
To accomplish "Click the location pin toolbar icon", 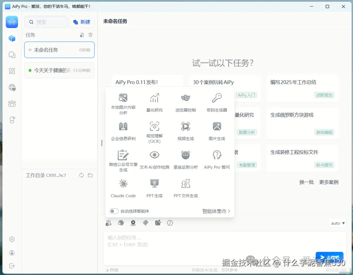I will pos(133,223).
